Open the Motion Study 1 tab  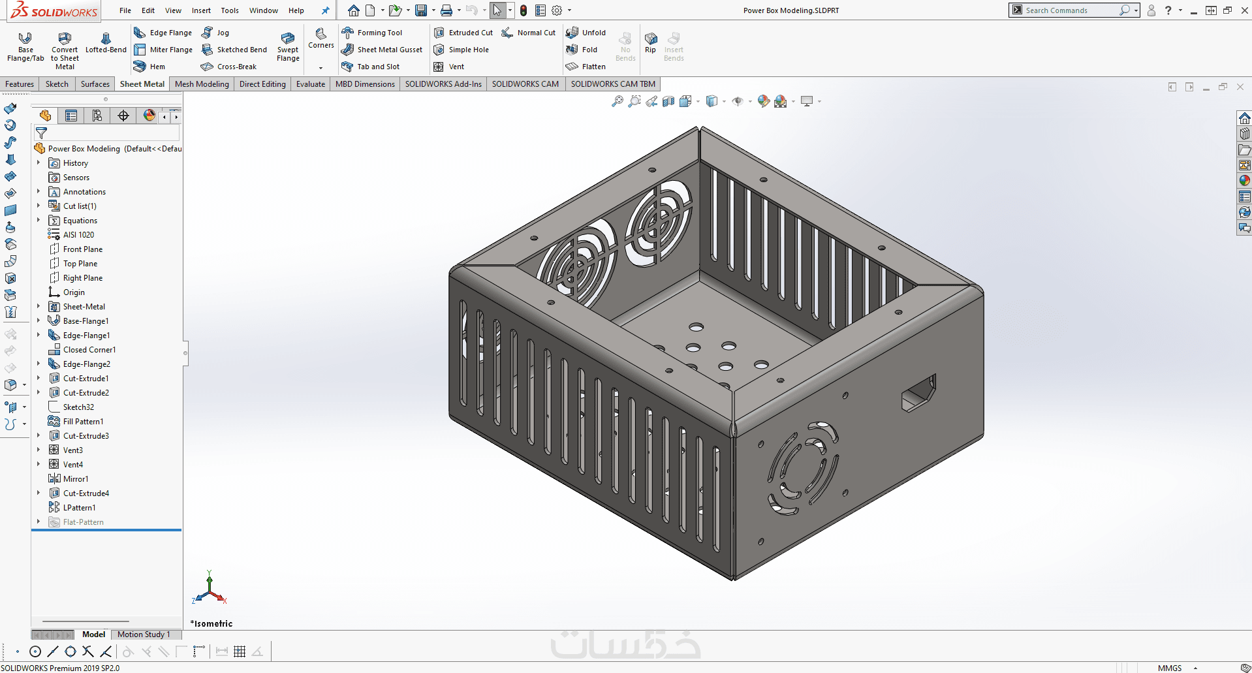pyautogui.click(x=144, y=634)
